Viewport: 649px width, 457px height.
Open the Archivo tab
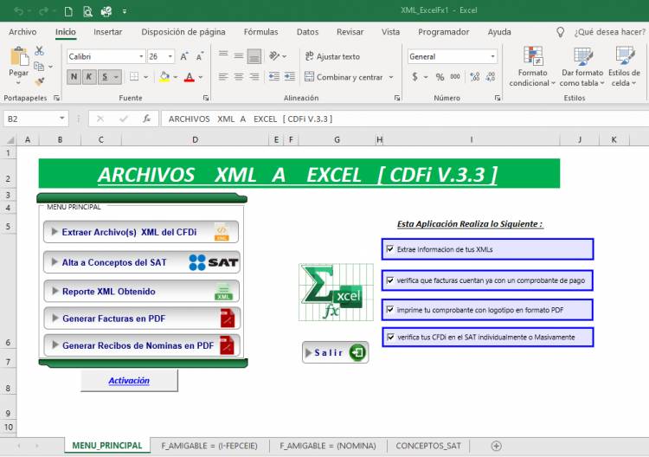(22, 32)
